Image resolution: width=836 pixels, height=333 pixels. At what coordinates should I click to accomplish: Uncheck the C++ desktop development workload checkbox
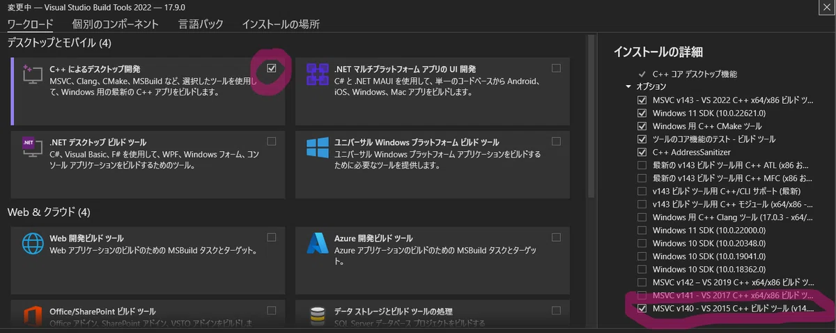272,68
